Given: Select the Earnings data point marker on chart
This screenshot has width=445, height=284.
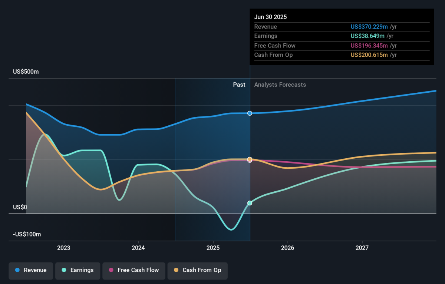Looking at the screenshot, I should 250,203.
